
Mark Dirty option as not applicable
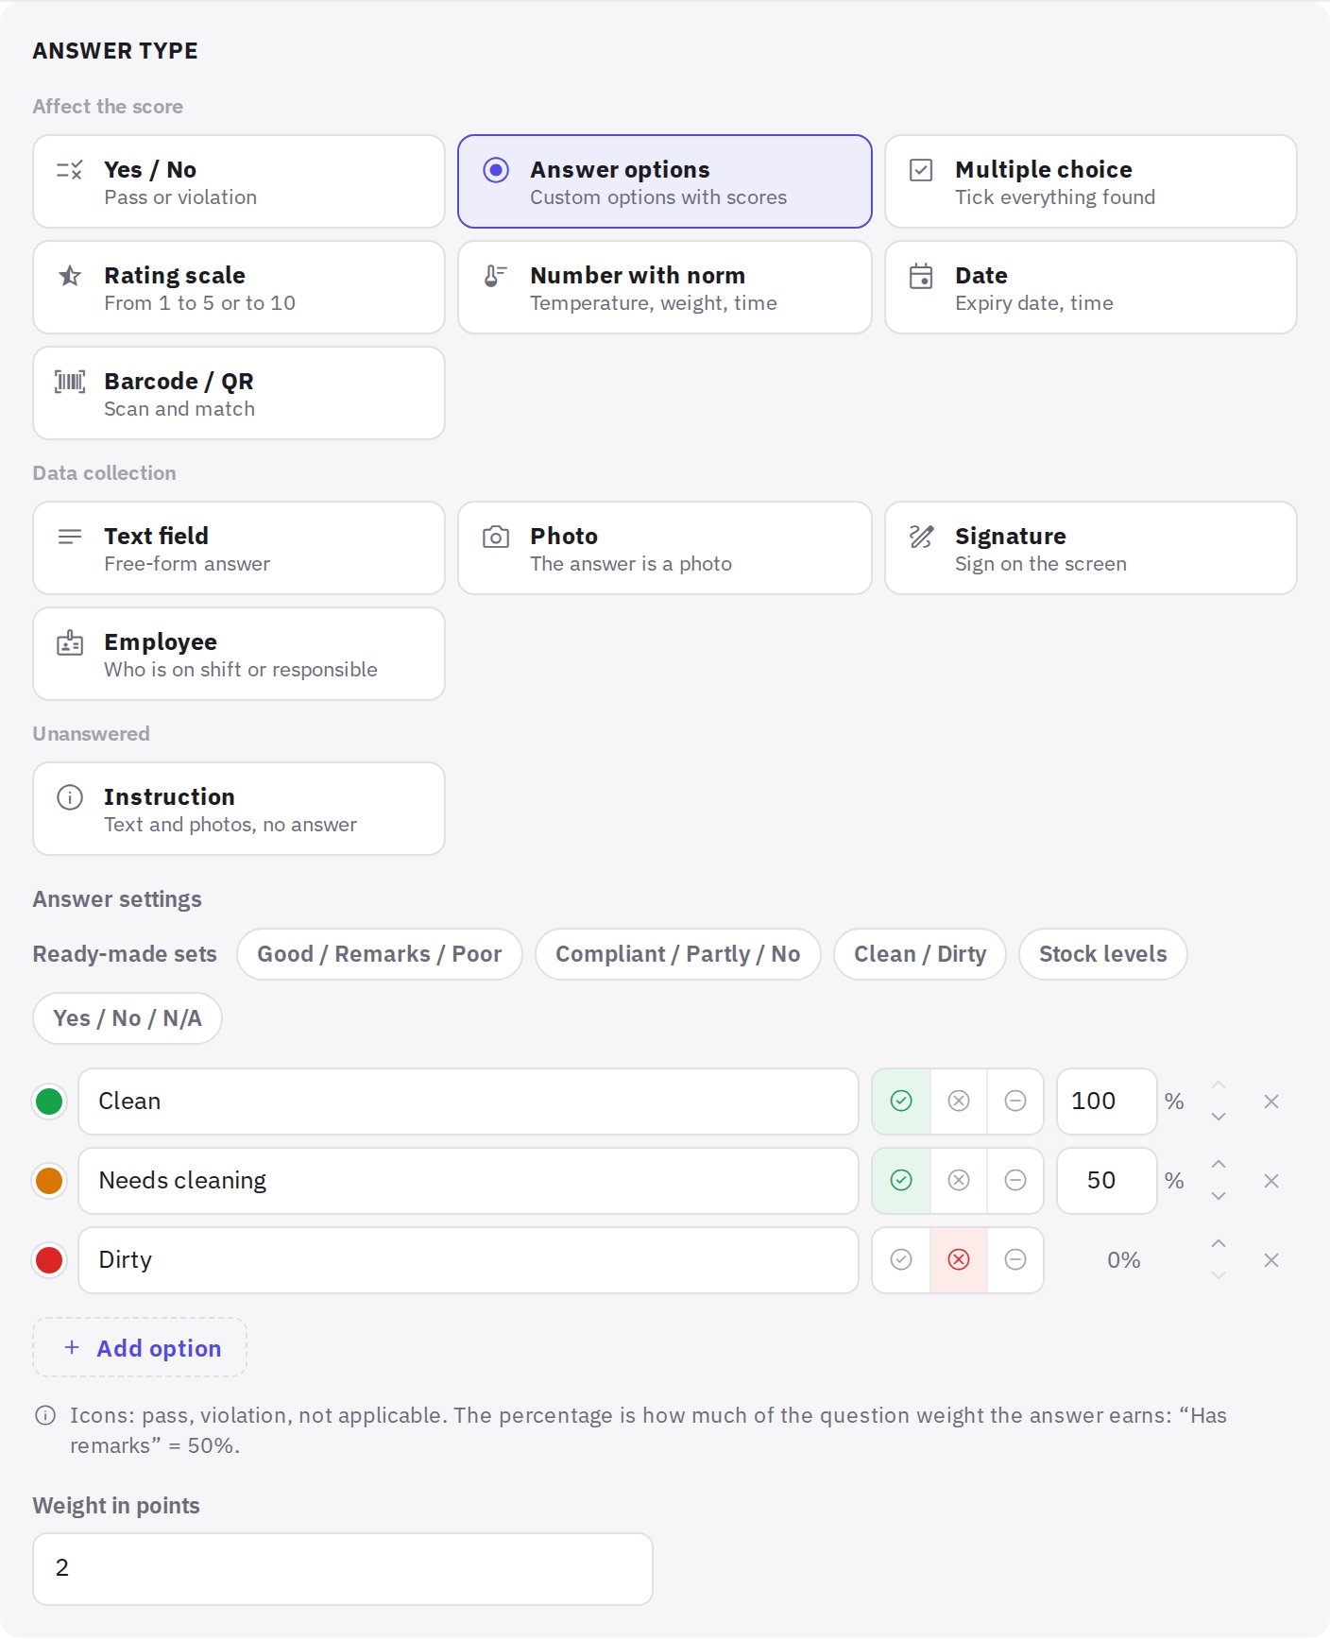1015,1260
